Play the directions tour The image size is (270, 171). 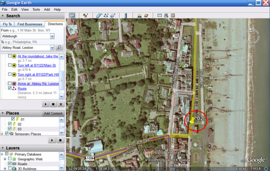tap(46, 104)
